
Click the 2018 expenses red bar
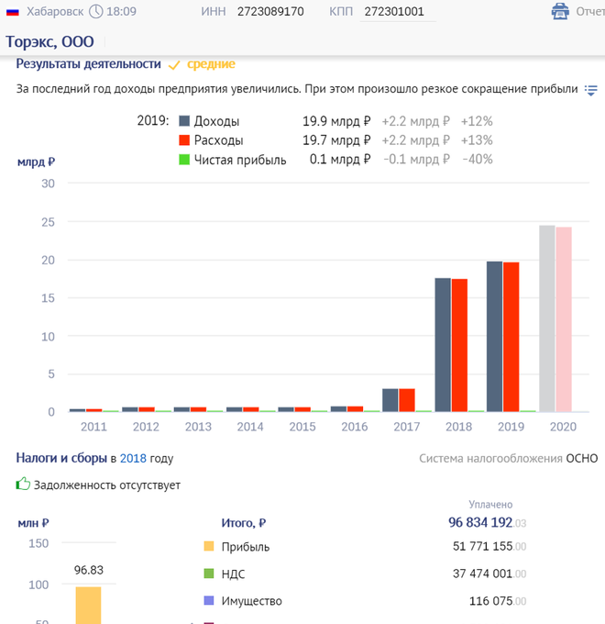[459, 345]
